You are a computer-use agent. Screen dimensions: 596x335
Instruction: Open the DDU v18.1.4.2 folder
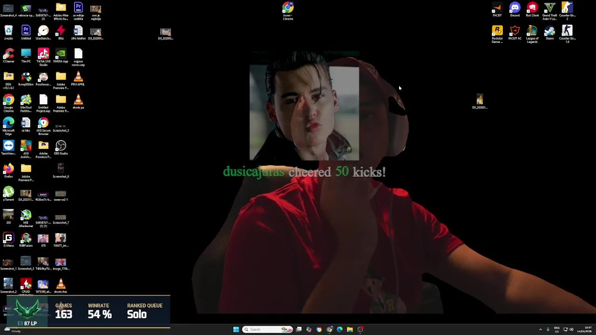(x=8, y=80)
